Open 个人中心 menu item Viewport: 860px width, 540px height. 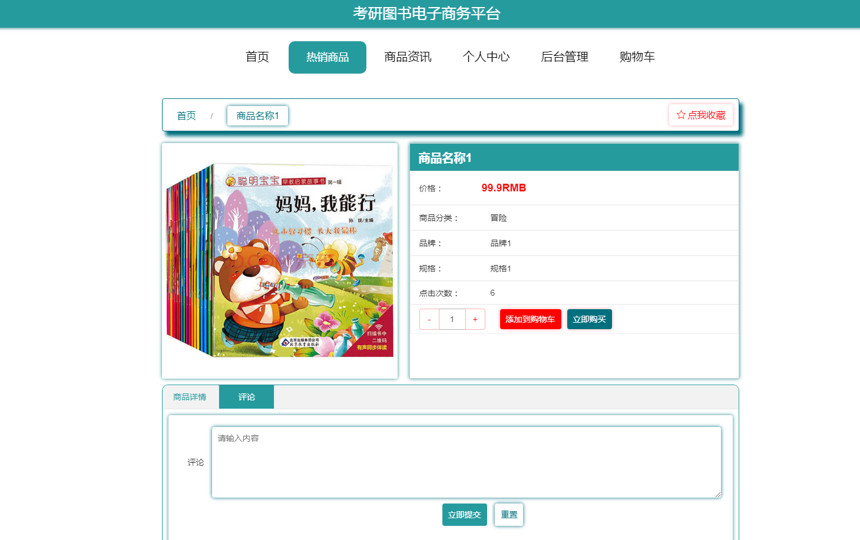pos(486,57)
